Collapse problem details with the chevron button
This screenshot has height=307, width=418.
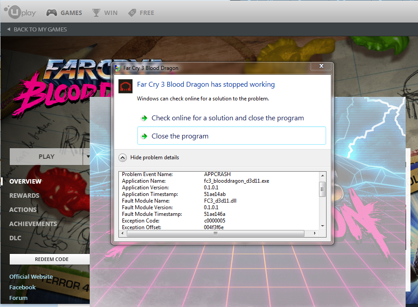(x=122, y=157)
